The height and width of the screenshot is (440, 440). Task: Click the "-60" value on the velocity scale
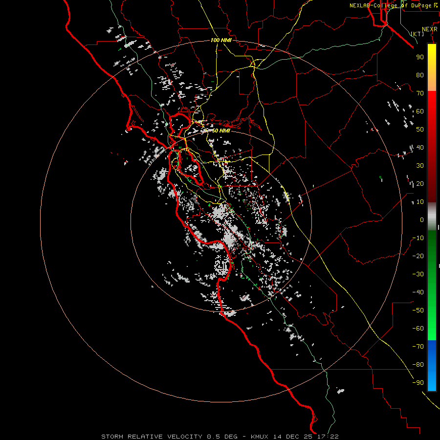pos(418,329)
